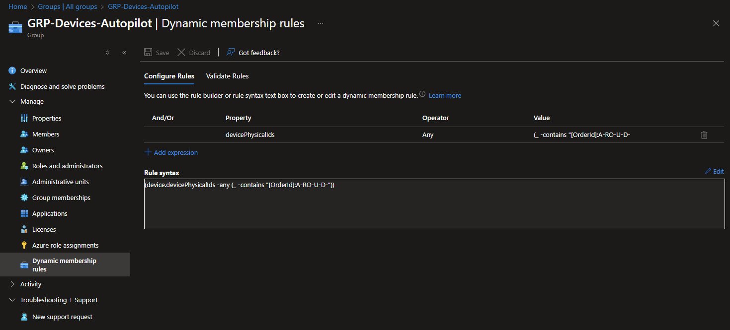Click the Group memberships gear icon
730x330 pixels.
point(24,198)
